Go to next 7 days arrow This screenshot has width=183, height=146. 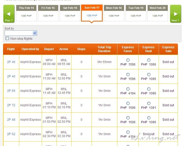pyautogui.click(x=176, y=14)
